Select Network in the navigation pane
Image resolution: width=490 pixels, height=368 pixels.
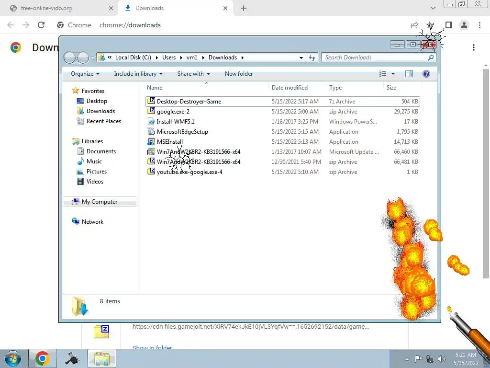click(92, 221)
